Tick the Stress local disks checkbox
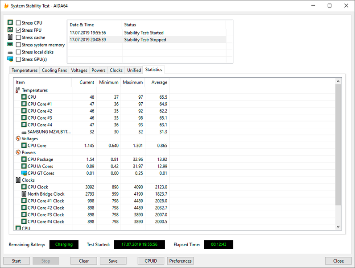This screenshot has width=355, height=268. [18, 52]
